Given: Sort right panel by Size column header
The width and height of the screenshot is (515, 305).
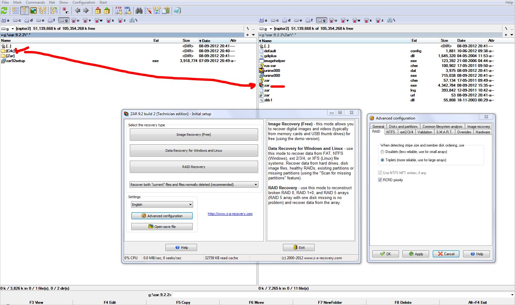Looking at the screenshot, I should [x=444, y=41].
